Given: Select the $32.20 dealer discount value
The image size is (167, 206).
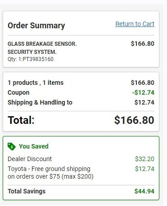Looking at the screenshot, I should 144,159.
